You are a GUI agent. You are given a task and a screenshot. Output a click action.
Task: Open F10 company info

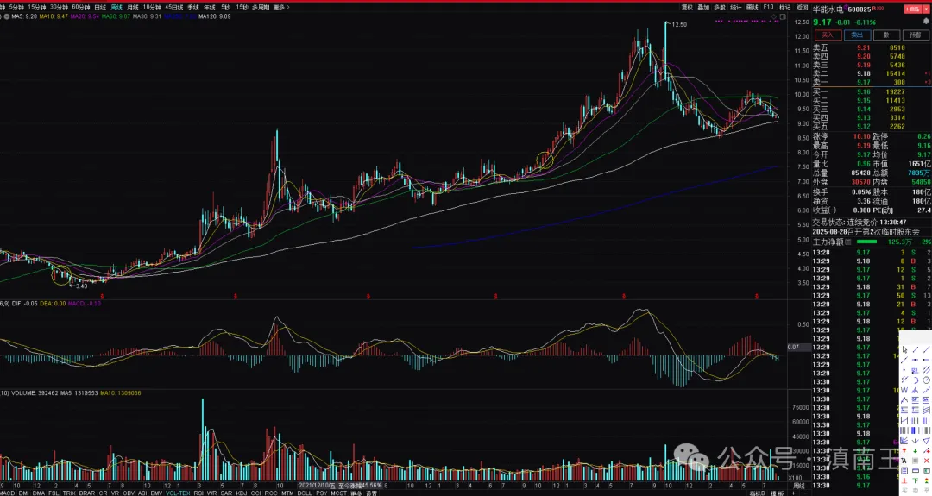click(769, 7)
